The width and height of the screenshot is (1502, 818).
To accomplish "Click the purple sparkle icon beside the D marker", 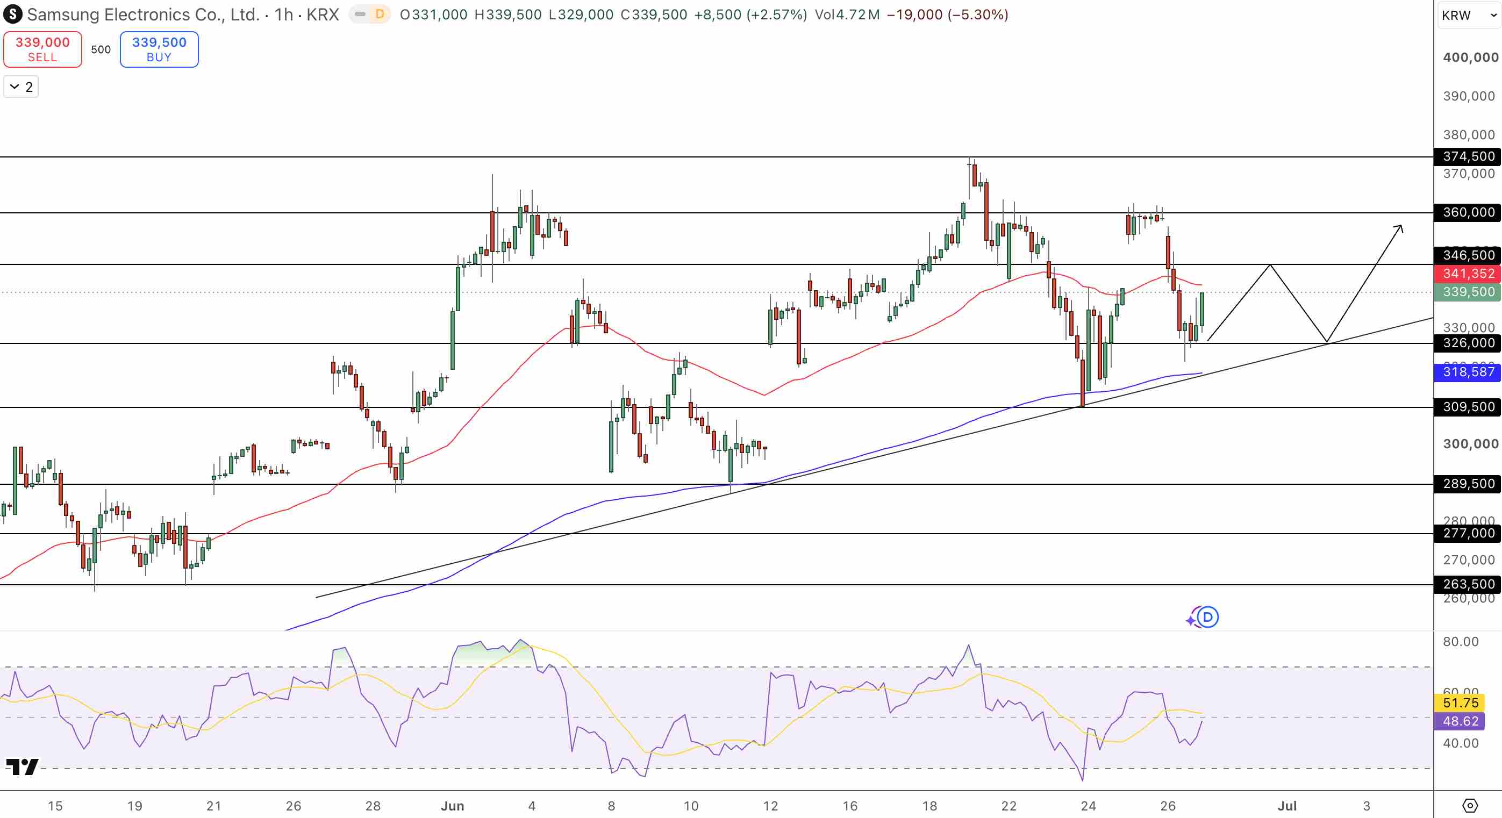I will tap(1191, 620).
